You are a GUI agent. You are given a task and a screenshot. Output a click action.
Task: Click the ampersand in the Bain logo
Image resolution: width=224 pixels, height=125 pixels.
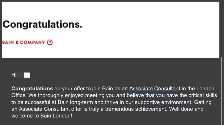pyautogui.click(x=17, y=42)
